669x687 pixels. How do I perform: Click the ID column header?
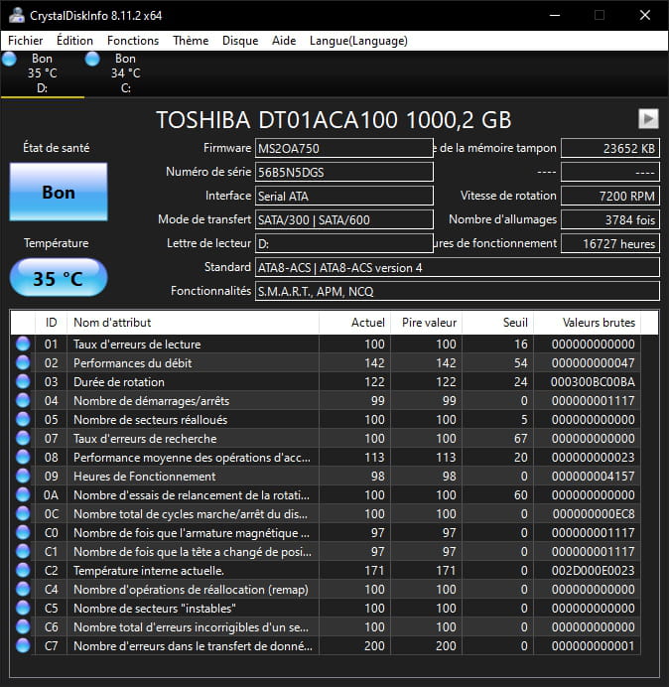click(51, 323)
